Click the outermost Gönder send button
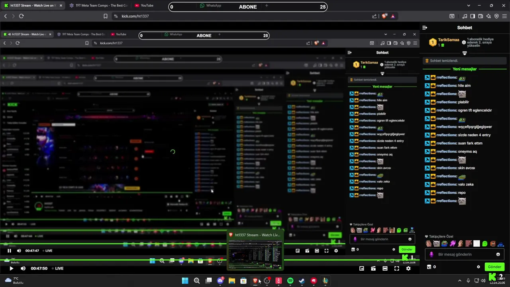This screenshot has height=287, width=510. click(494, 267)
